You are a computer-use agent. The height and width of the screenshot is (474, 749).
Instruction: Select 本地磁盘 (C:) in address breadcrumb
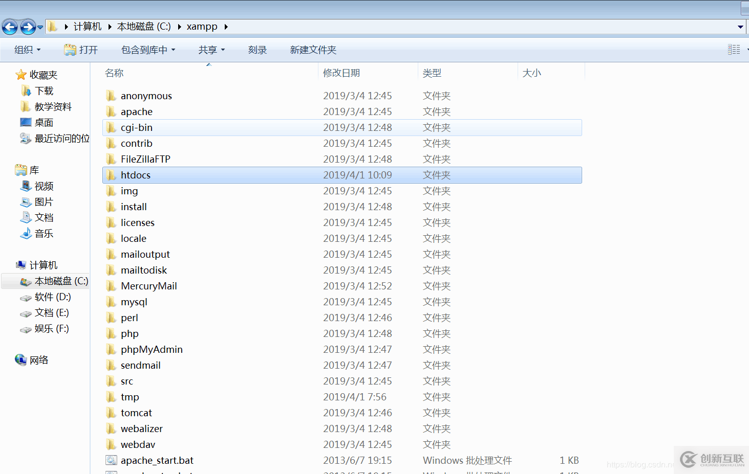[144, 26]
